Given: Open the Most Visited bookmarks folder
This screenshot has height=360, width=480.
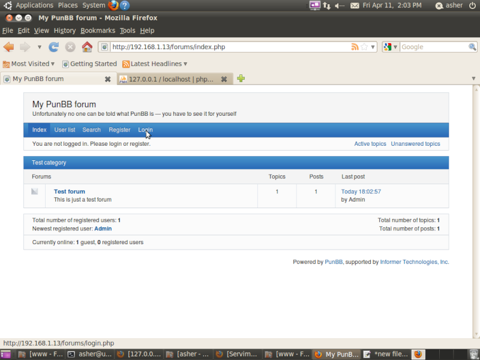Looking at the screenshot, I should [28, 64].
